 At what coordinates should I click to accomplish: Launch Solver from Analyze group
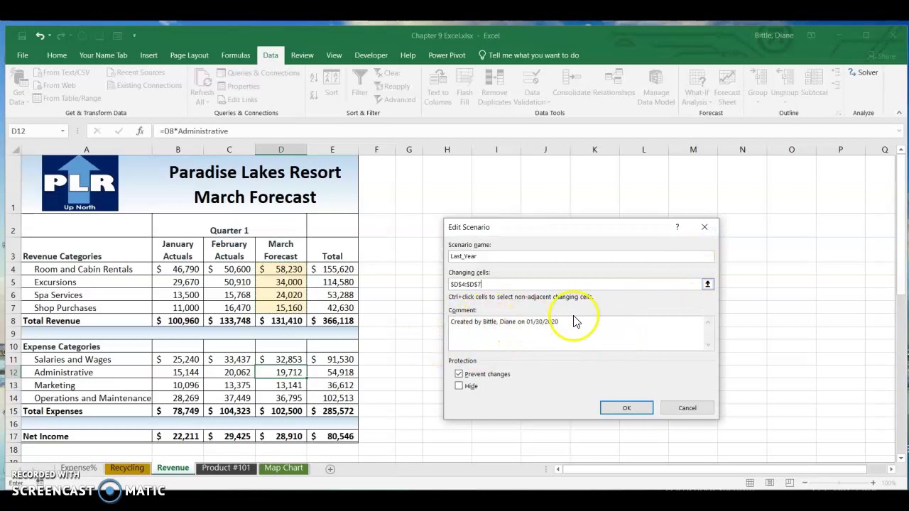click(x=863, y=72)
